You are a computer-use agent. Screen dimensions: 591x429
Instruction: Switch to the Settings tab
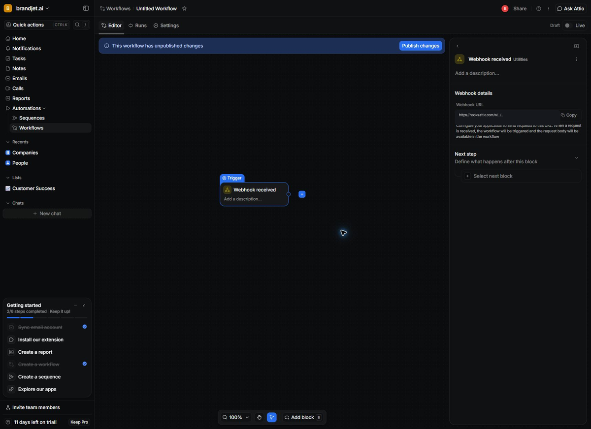click(x=166, y=26)
